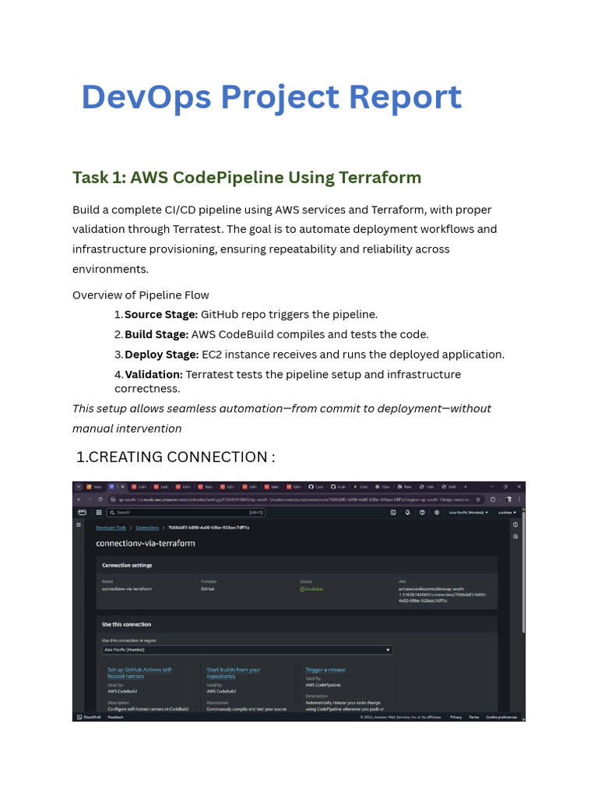Click the Source Stage list item
The width and height of the screenshot is (598, 798).
[246, 315]
